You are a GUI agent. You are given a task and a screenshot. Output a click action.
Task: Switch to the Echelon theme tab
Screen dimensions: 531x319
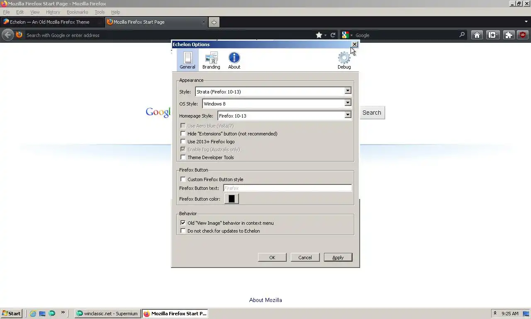pyautogui.click(x=52, y=22)
